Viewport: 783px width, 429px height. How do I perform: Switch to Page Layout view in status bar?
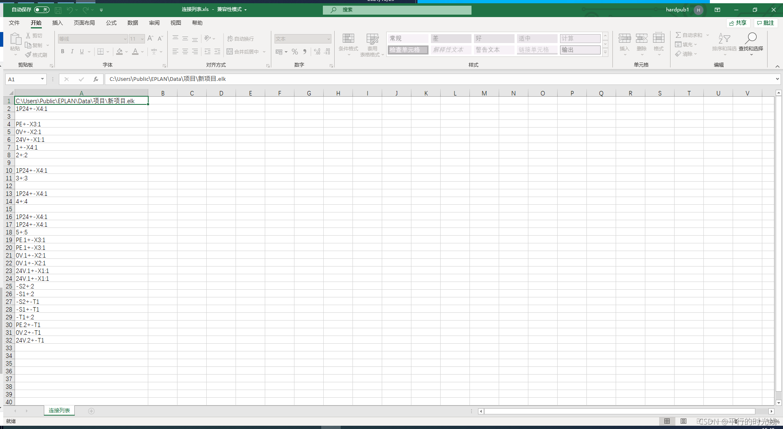(x=684, y=421)
